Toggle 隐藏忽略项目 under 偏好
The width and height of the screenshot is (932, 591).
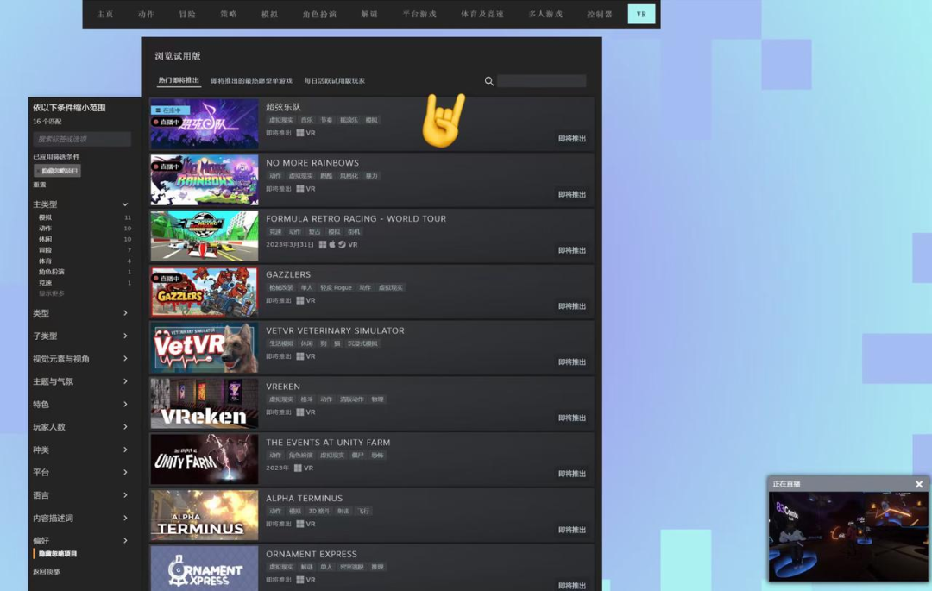click(x=58, y=554)
